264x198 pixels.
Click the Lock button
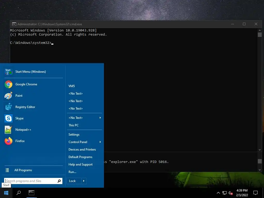coord(74,181)
